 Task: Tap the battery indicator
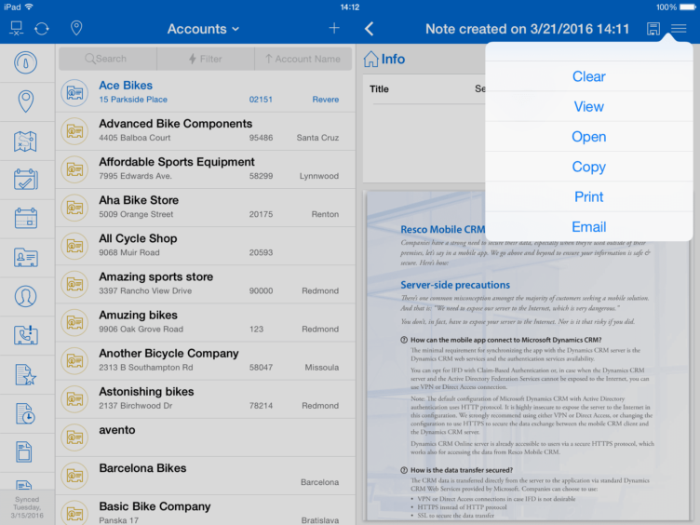click(x=687, y=7)
